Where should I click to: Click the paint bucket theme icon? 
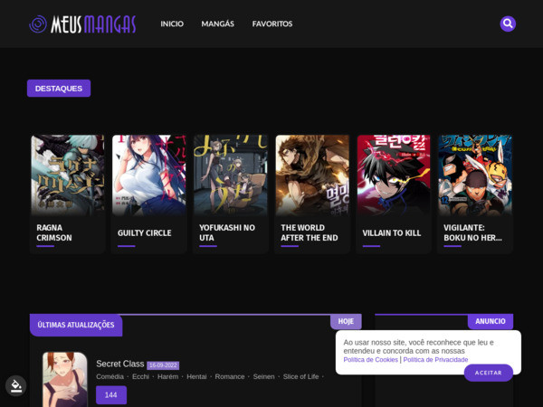point(16,385)
